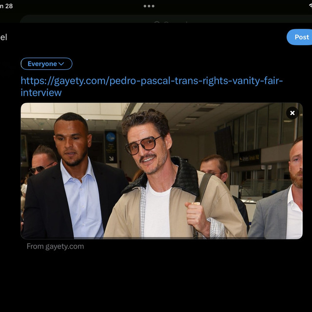The height and width of the screenshot is (312, 312).
Task: Remove the link preview card with X
Action: pyautogui.click(x=292, y=113)
